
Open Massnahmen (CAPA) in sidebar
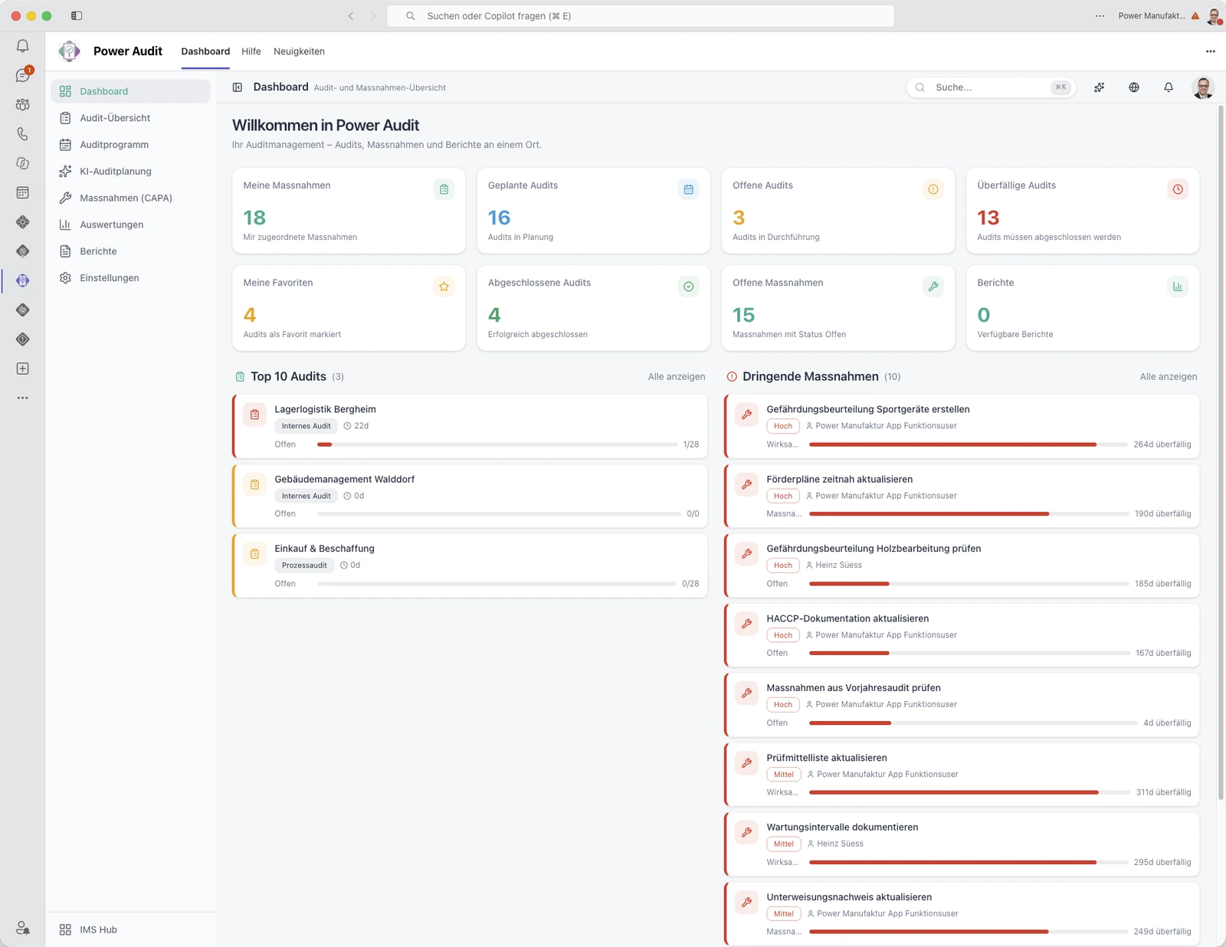[x=130, y=198]
